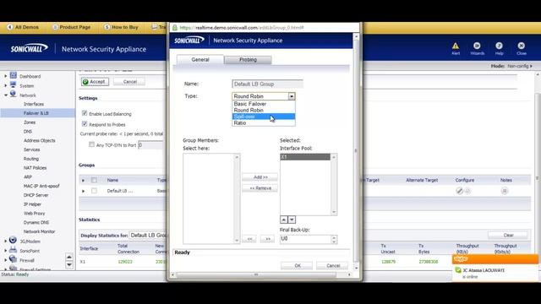Click the Clear statistics button
Image resolution: width=541 pixels, height=304 pixels.
tap(508, 235)
